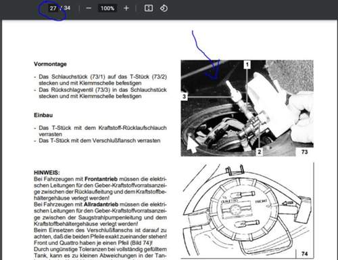
Task: Click the line drawing figure 74
Action: click(247, 211)
